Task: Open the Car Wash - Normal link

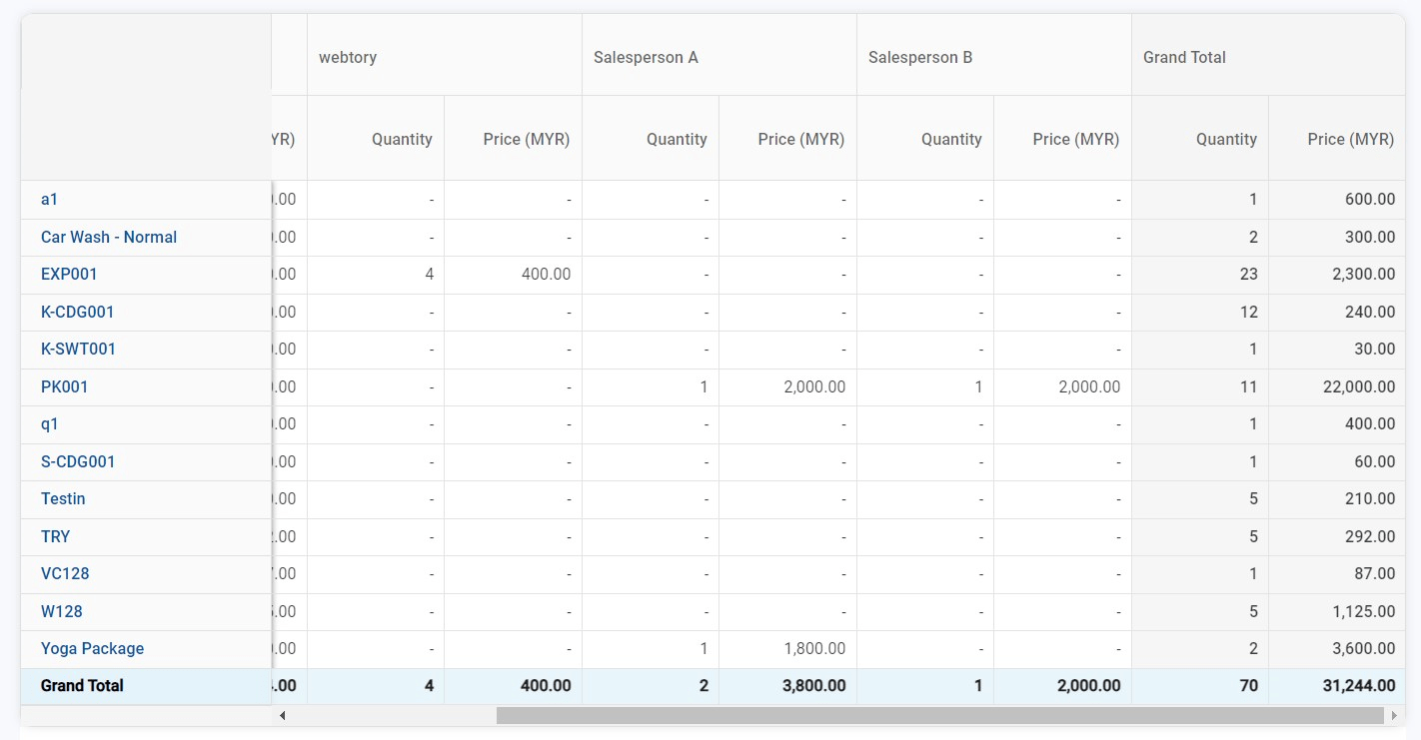Action: click(x=109, y=237)
